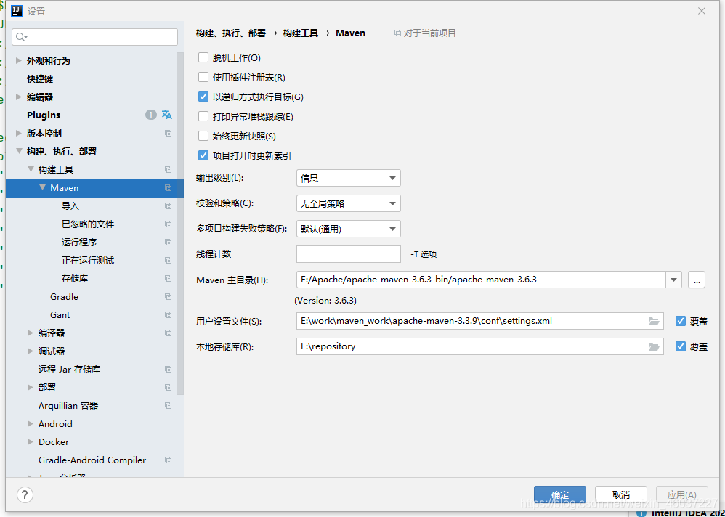
Task: Expand the 外观和行为 tree node
Action: point(18,60)
